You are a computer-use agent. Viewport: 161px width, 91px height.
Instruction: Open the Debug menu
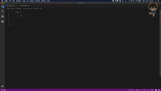tap(32, 1)
